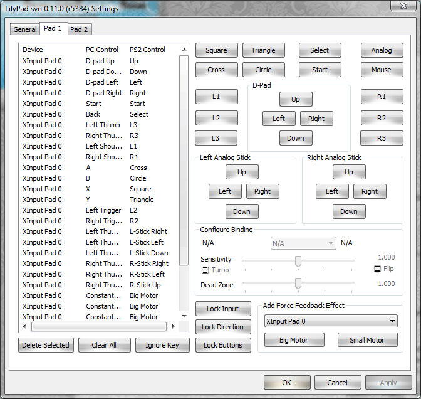The height and width of the screenshot is (399, 421).
Task: Click the Lock Buttons button
Action: point(223,345)
